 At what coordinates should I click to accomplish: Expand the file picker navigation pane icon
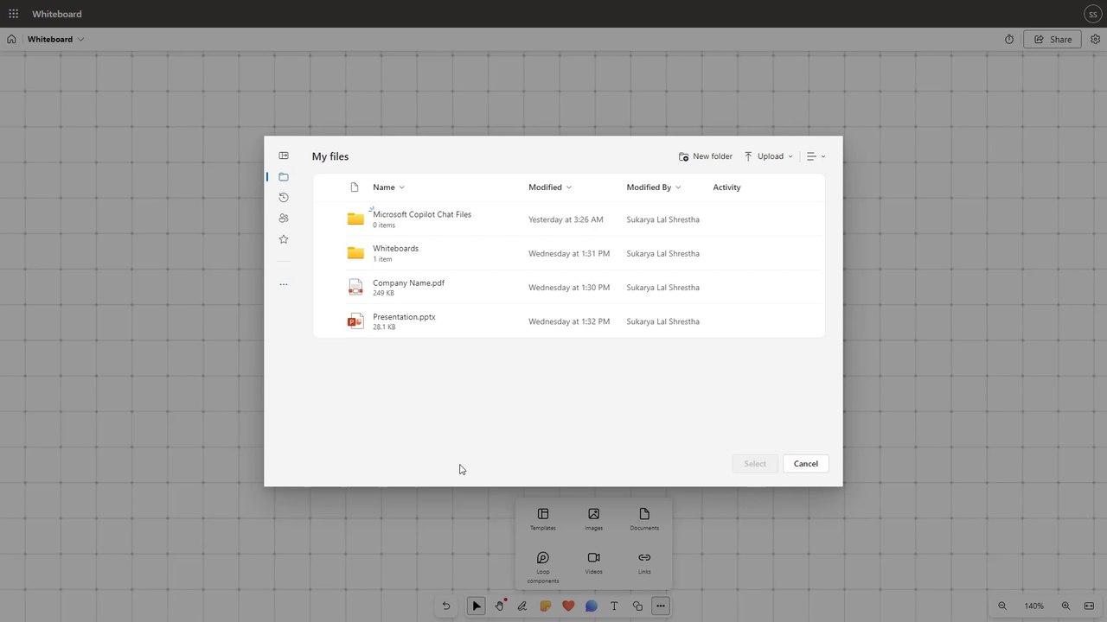point(284,155)
